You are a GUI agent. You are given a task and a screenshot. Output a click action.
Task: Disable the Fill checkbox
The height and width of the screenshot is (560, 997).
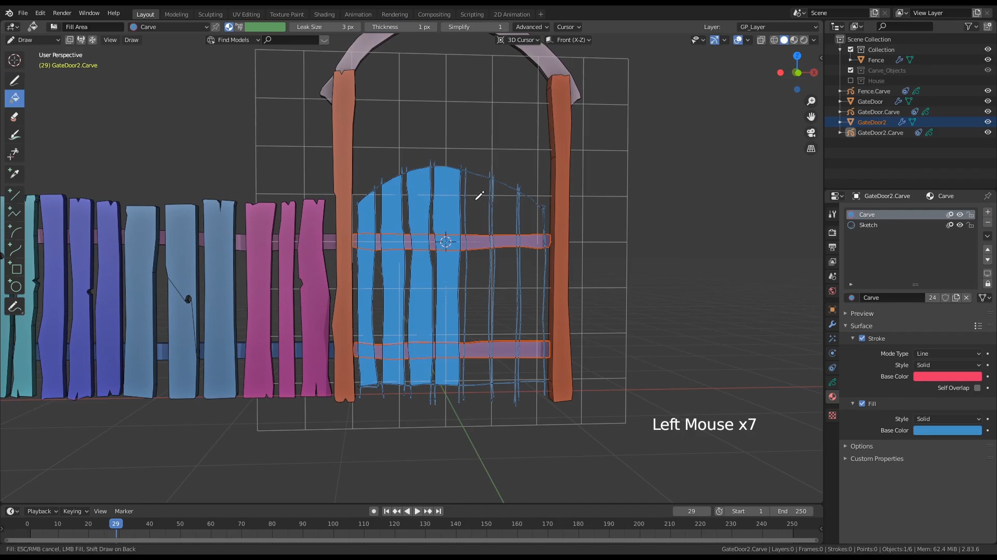click(862, 403)
